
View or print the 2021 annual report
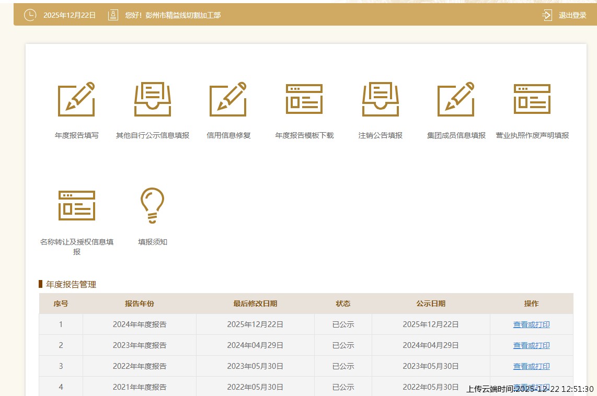click(x=531, y=387)
